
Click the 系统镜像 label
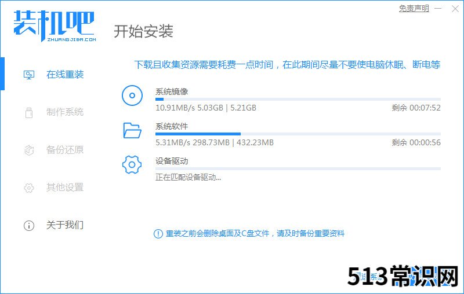pos(172,92)
